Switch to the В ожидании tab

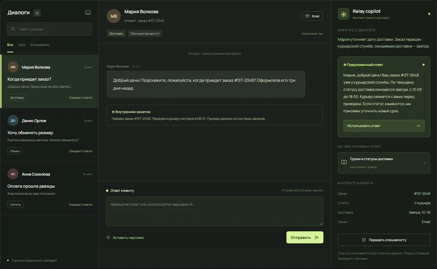click(x=40, y=45)
